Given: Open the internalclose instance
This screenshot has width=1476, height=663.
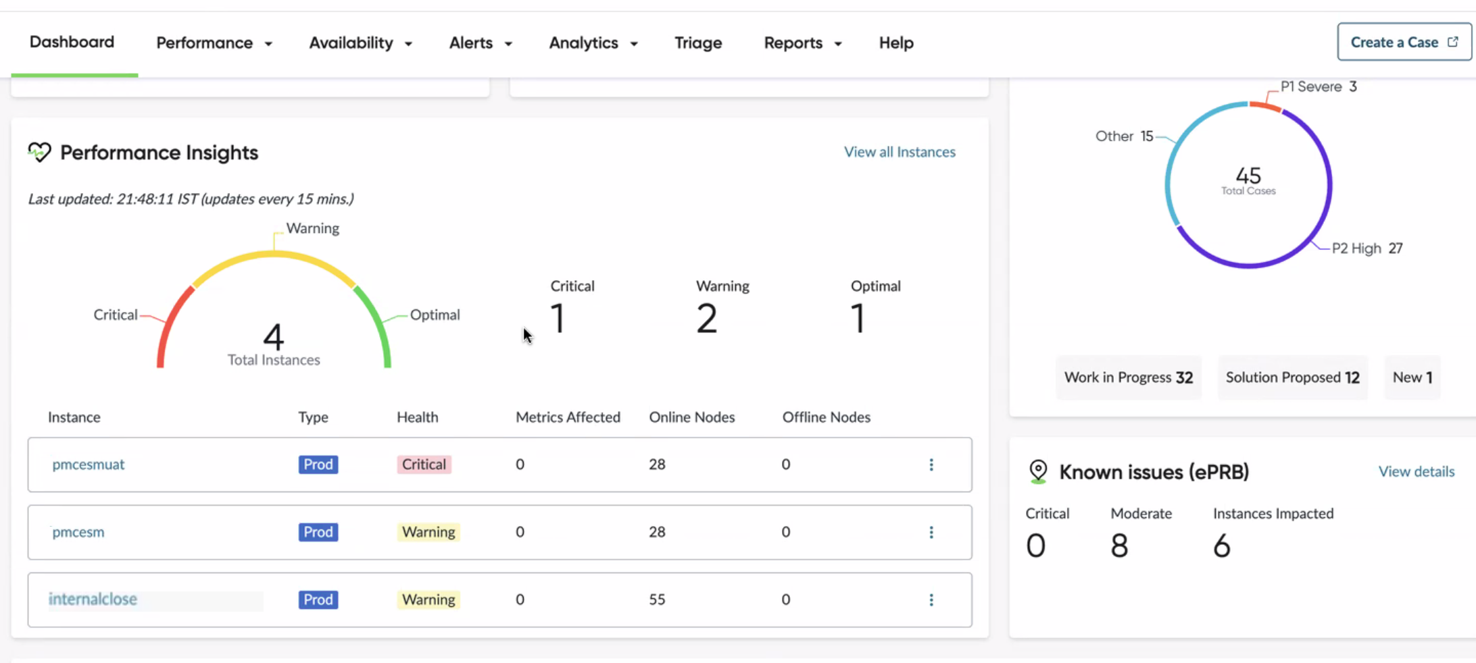Looking at the screenshot, I should [x=93, y=599].
